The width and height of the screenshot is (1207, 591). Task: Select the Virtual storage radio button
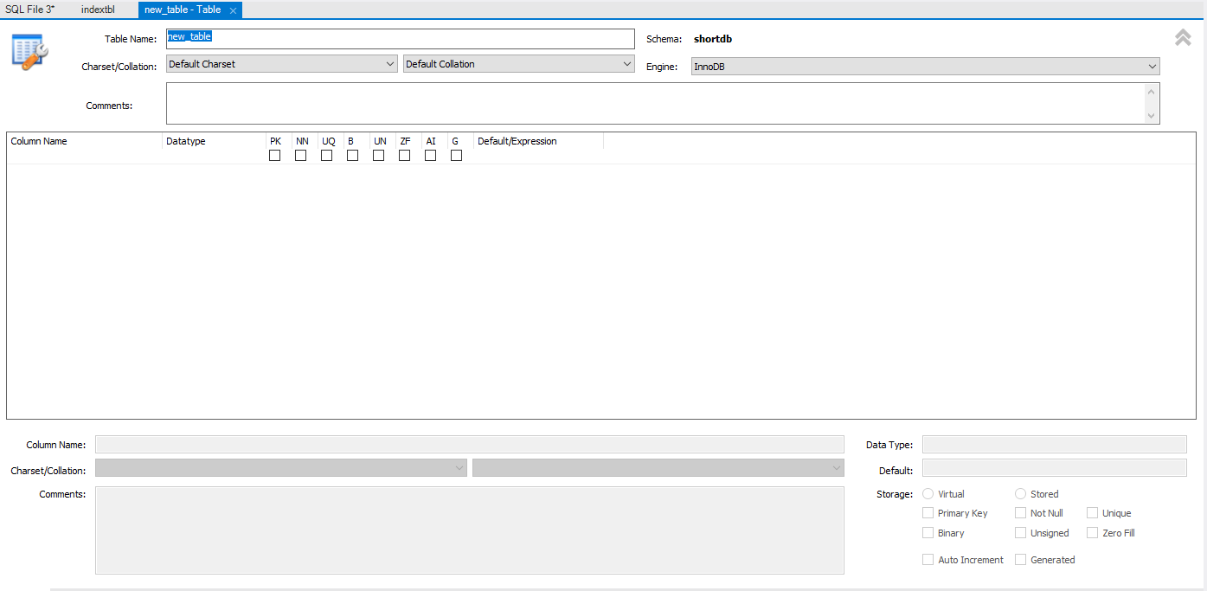click(x=928, y=494)
